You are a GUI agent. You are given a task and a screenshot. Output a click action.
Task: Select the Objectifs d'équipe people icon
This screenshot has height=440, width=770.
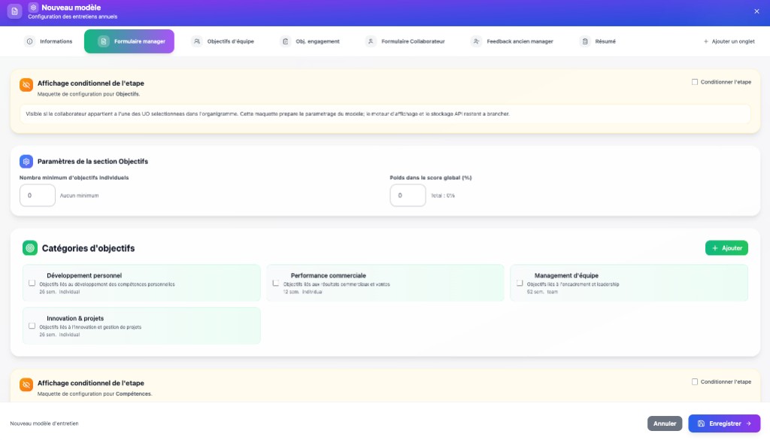(x=197, y=41)
